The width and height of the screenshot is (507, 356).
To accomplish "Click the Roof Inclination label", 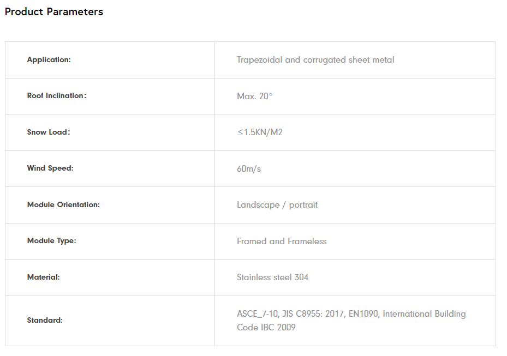I will click(x=56, y=96).
